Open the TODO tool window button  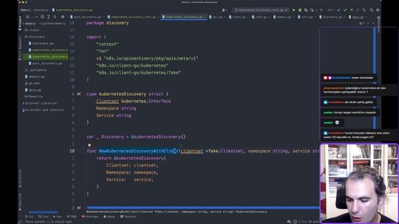[72, 217]
